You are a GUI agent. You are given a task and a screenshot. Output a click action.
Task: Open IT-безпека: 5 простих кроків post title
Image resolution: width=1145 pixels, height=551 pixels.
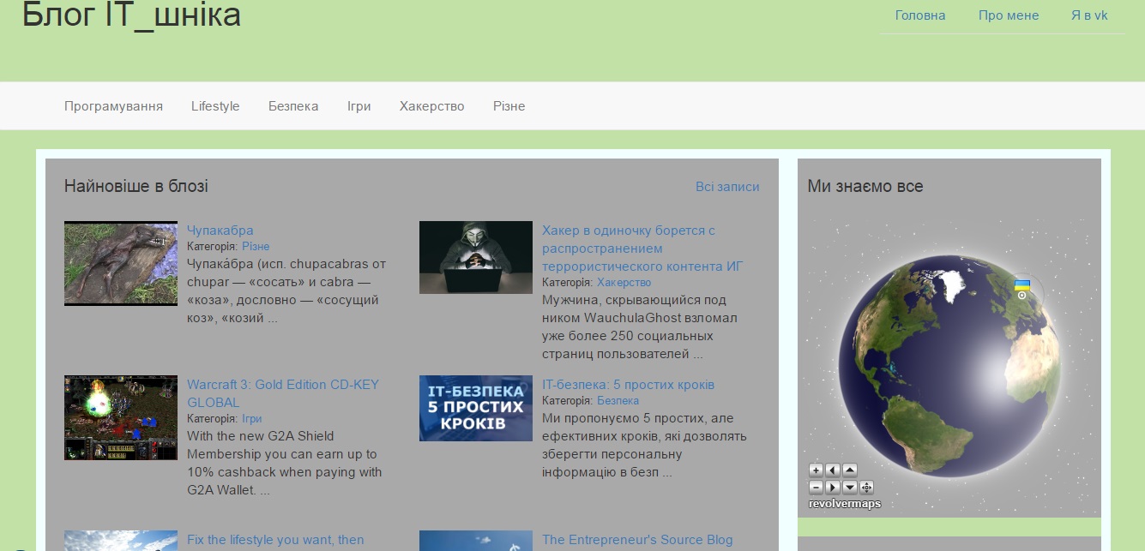coord(628,385)
